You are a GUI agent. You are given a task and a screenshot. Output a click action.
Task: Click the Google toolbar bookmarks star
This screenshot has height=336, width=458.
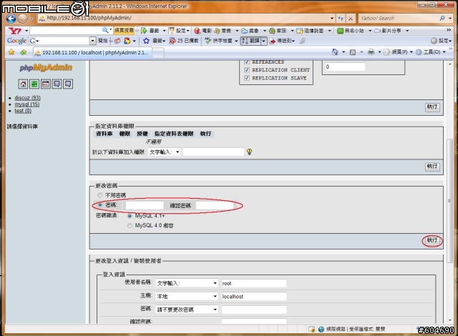click(146, 41)
